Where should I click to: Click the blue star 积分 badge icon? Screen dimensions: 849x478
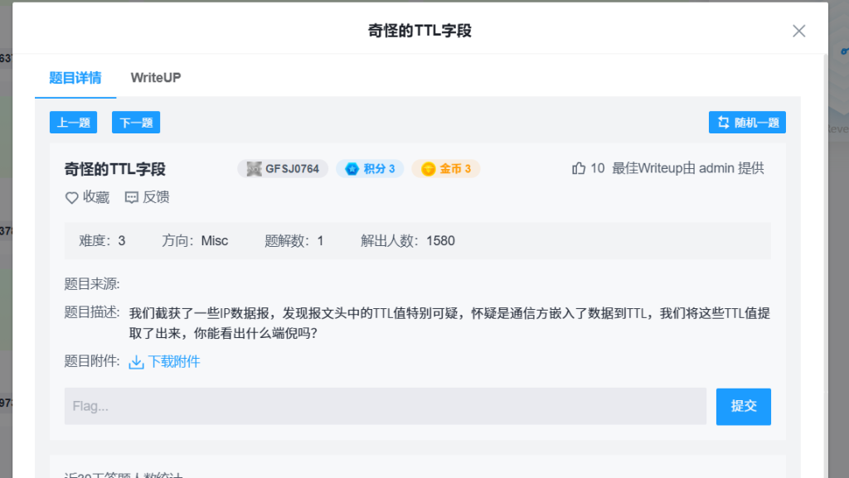point(352,169)
